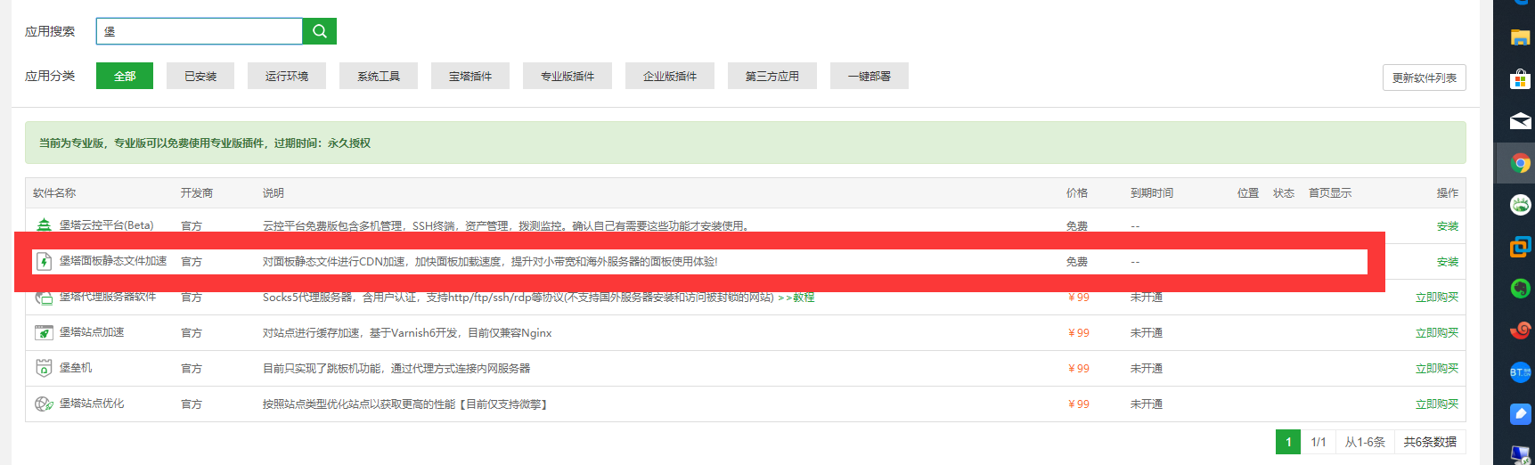
Task: Click the 更新软件列表 button
Action: (1424, 77)
